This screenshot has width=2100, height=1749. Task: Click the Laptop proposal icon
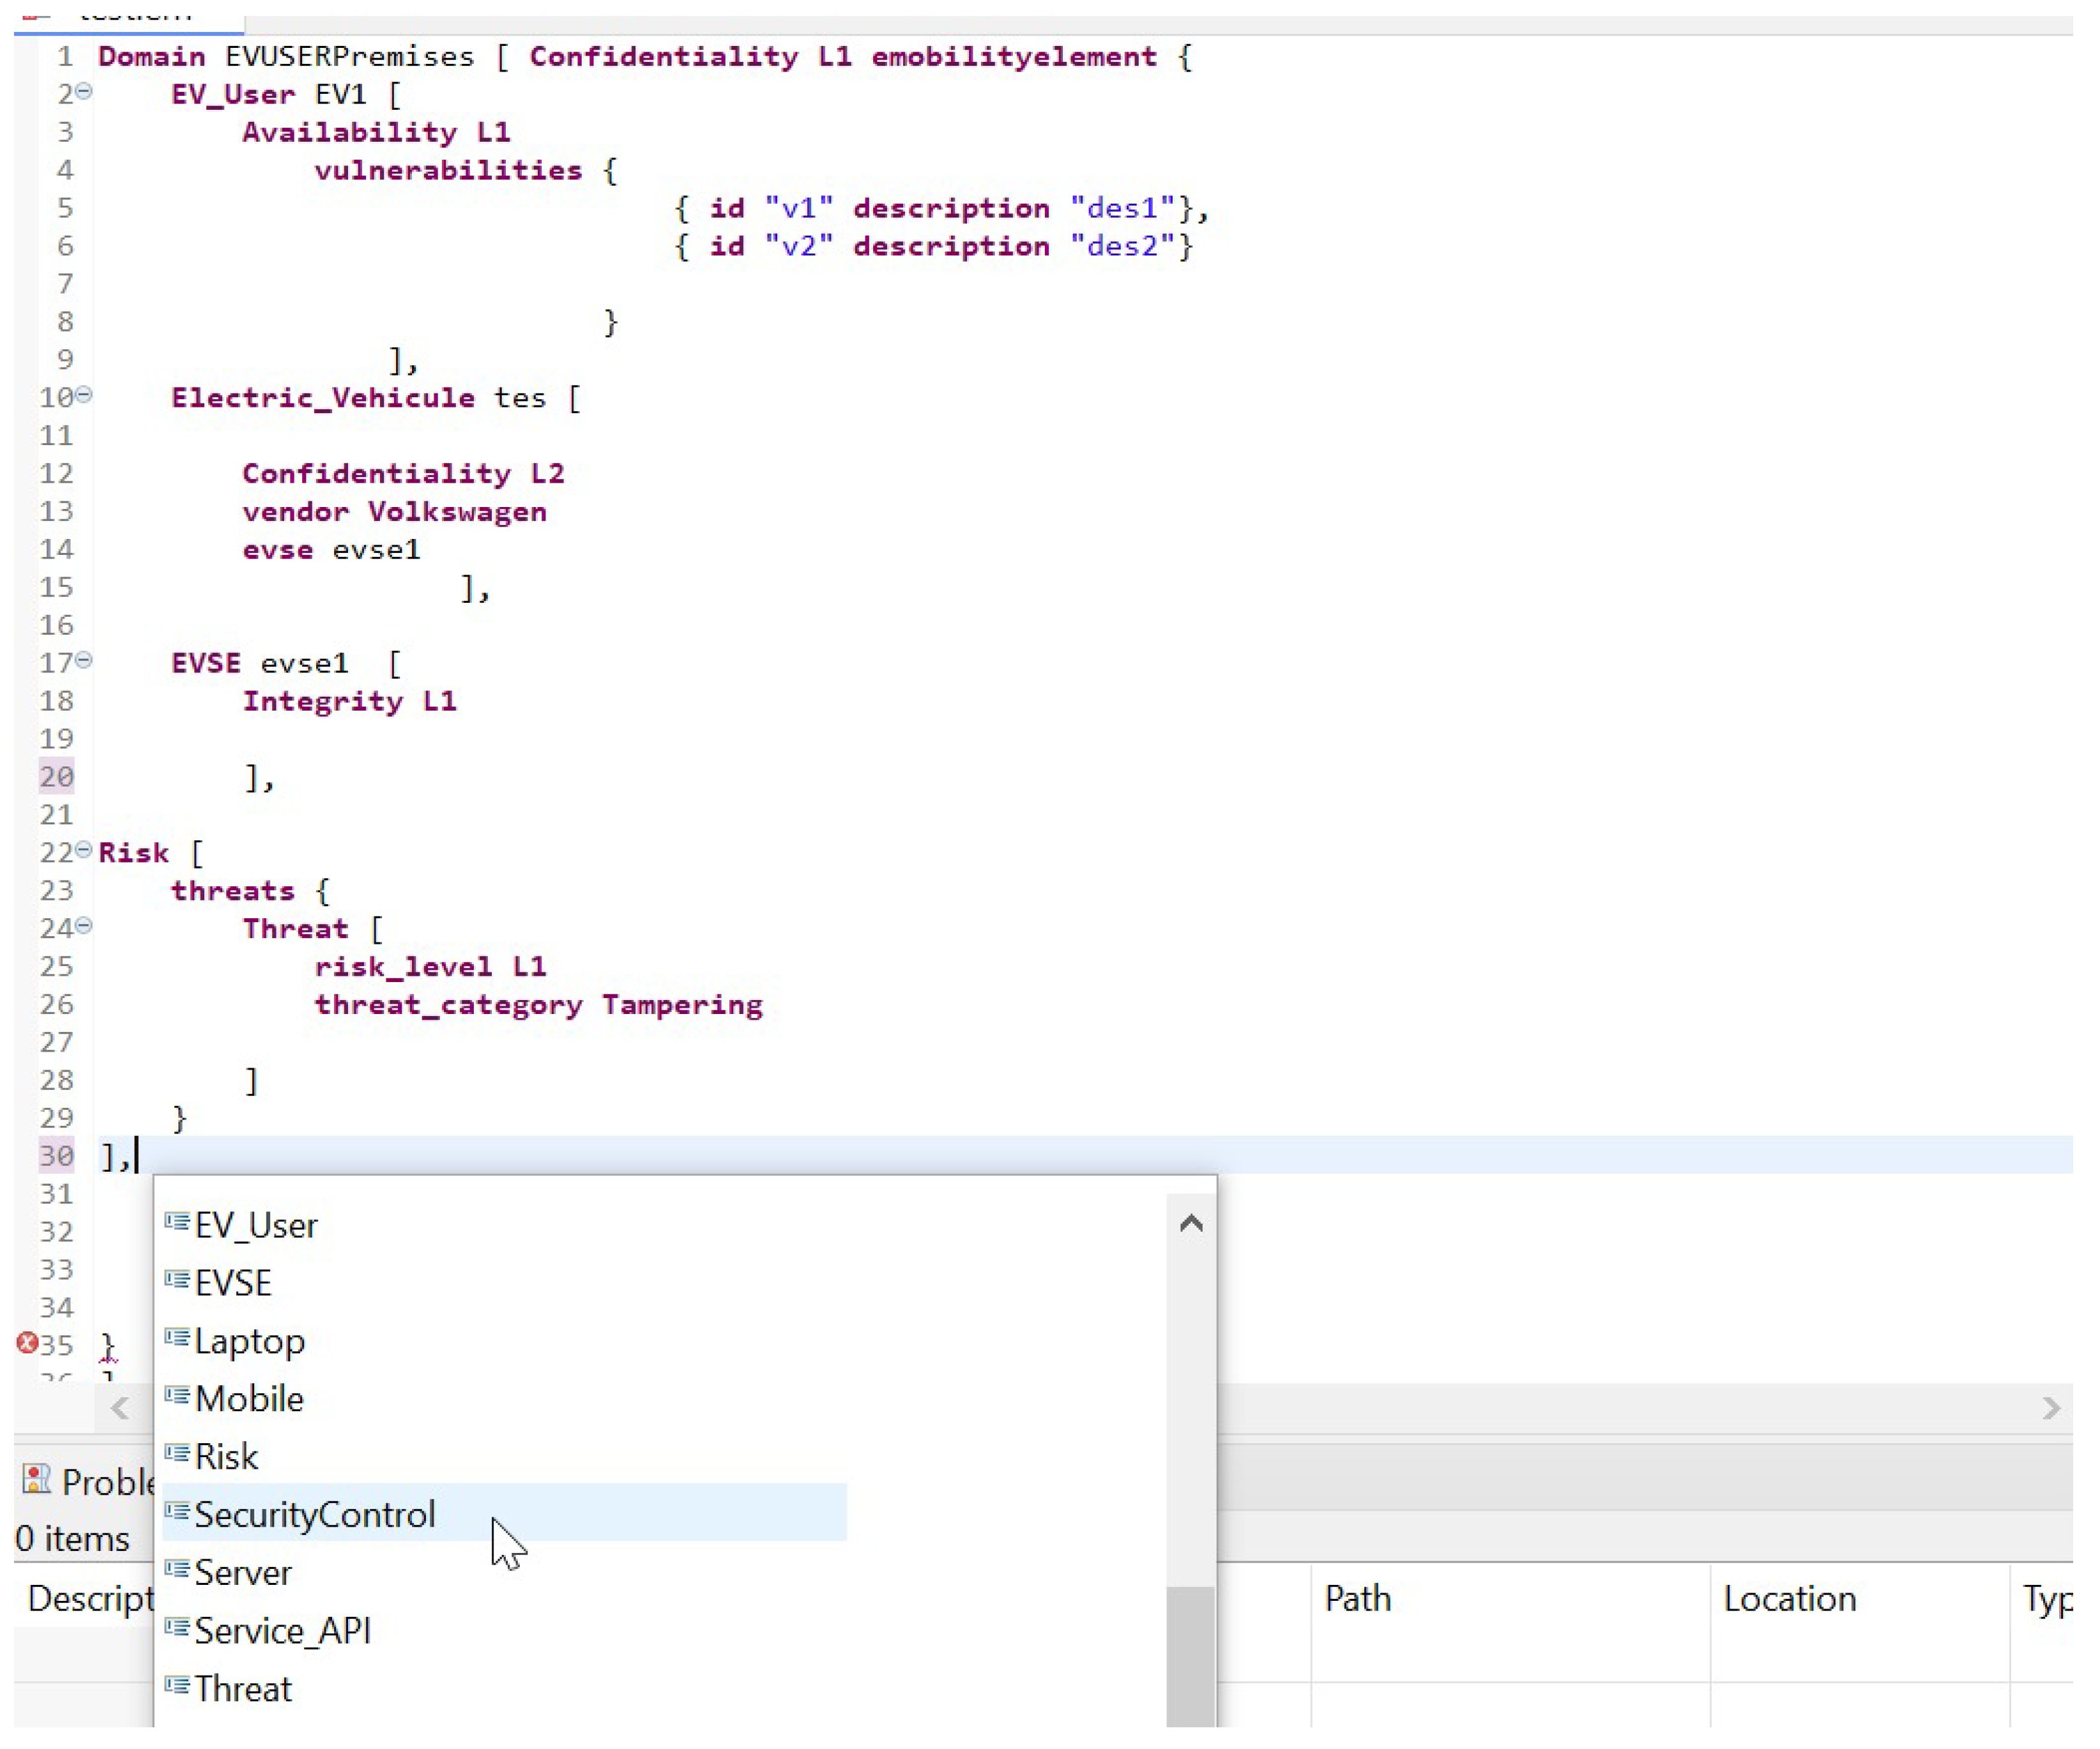(177, 1338)
